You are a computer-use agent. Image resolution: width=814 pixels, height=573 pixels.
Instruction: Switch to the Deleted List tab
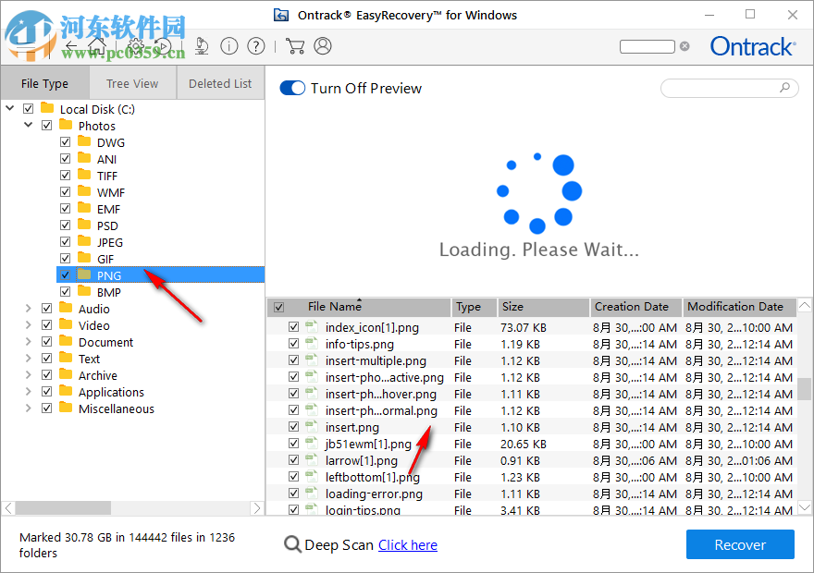220,83
